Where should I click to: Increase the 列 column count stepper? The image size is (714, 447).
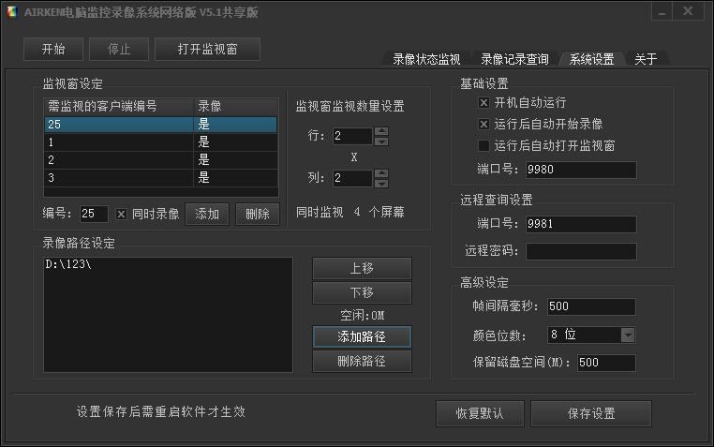[381, 173]
